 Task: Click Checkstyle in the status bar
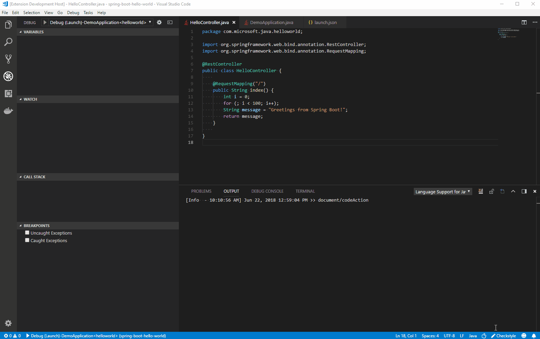click(x=504, y=336)
